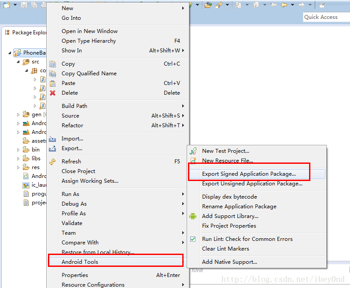The image size is (350, 288).
Task: Click the Android icon beside Add Support Library
Action: click(193, 216)
